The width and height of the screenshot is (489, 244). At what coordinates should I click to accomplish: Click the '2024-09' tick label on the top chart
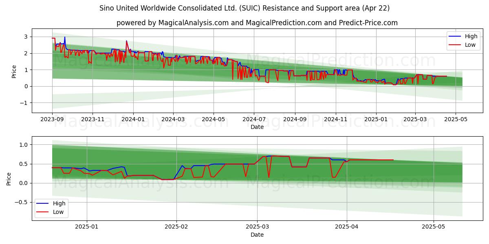tap(295, 119)
